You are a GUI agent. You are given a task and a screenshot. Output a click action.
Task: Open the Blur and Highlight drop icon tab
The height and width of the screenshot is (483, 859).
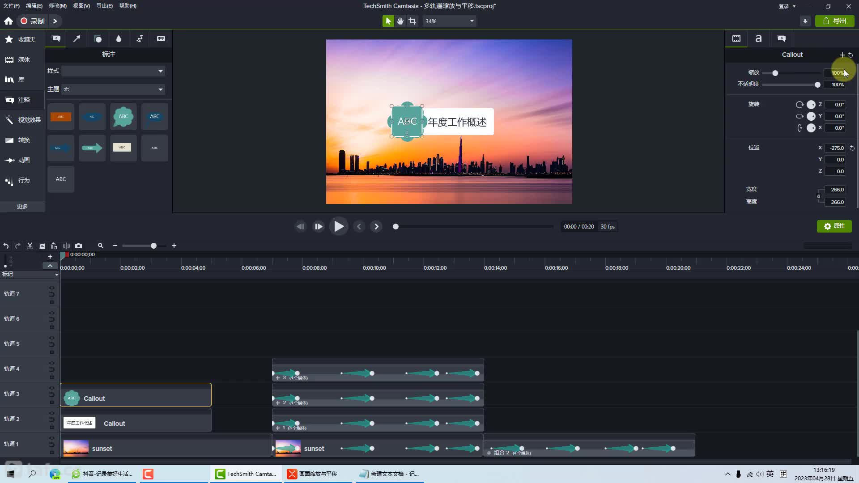click(119, 39)
